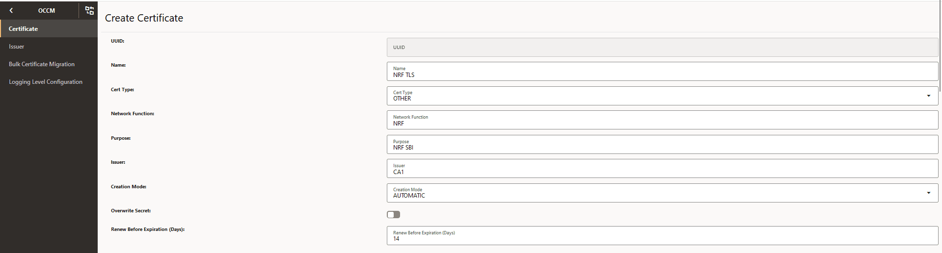942x253 pixels.
Task: Click the Renew Before Expiration (Days): label
Action: pos(148,229)
